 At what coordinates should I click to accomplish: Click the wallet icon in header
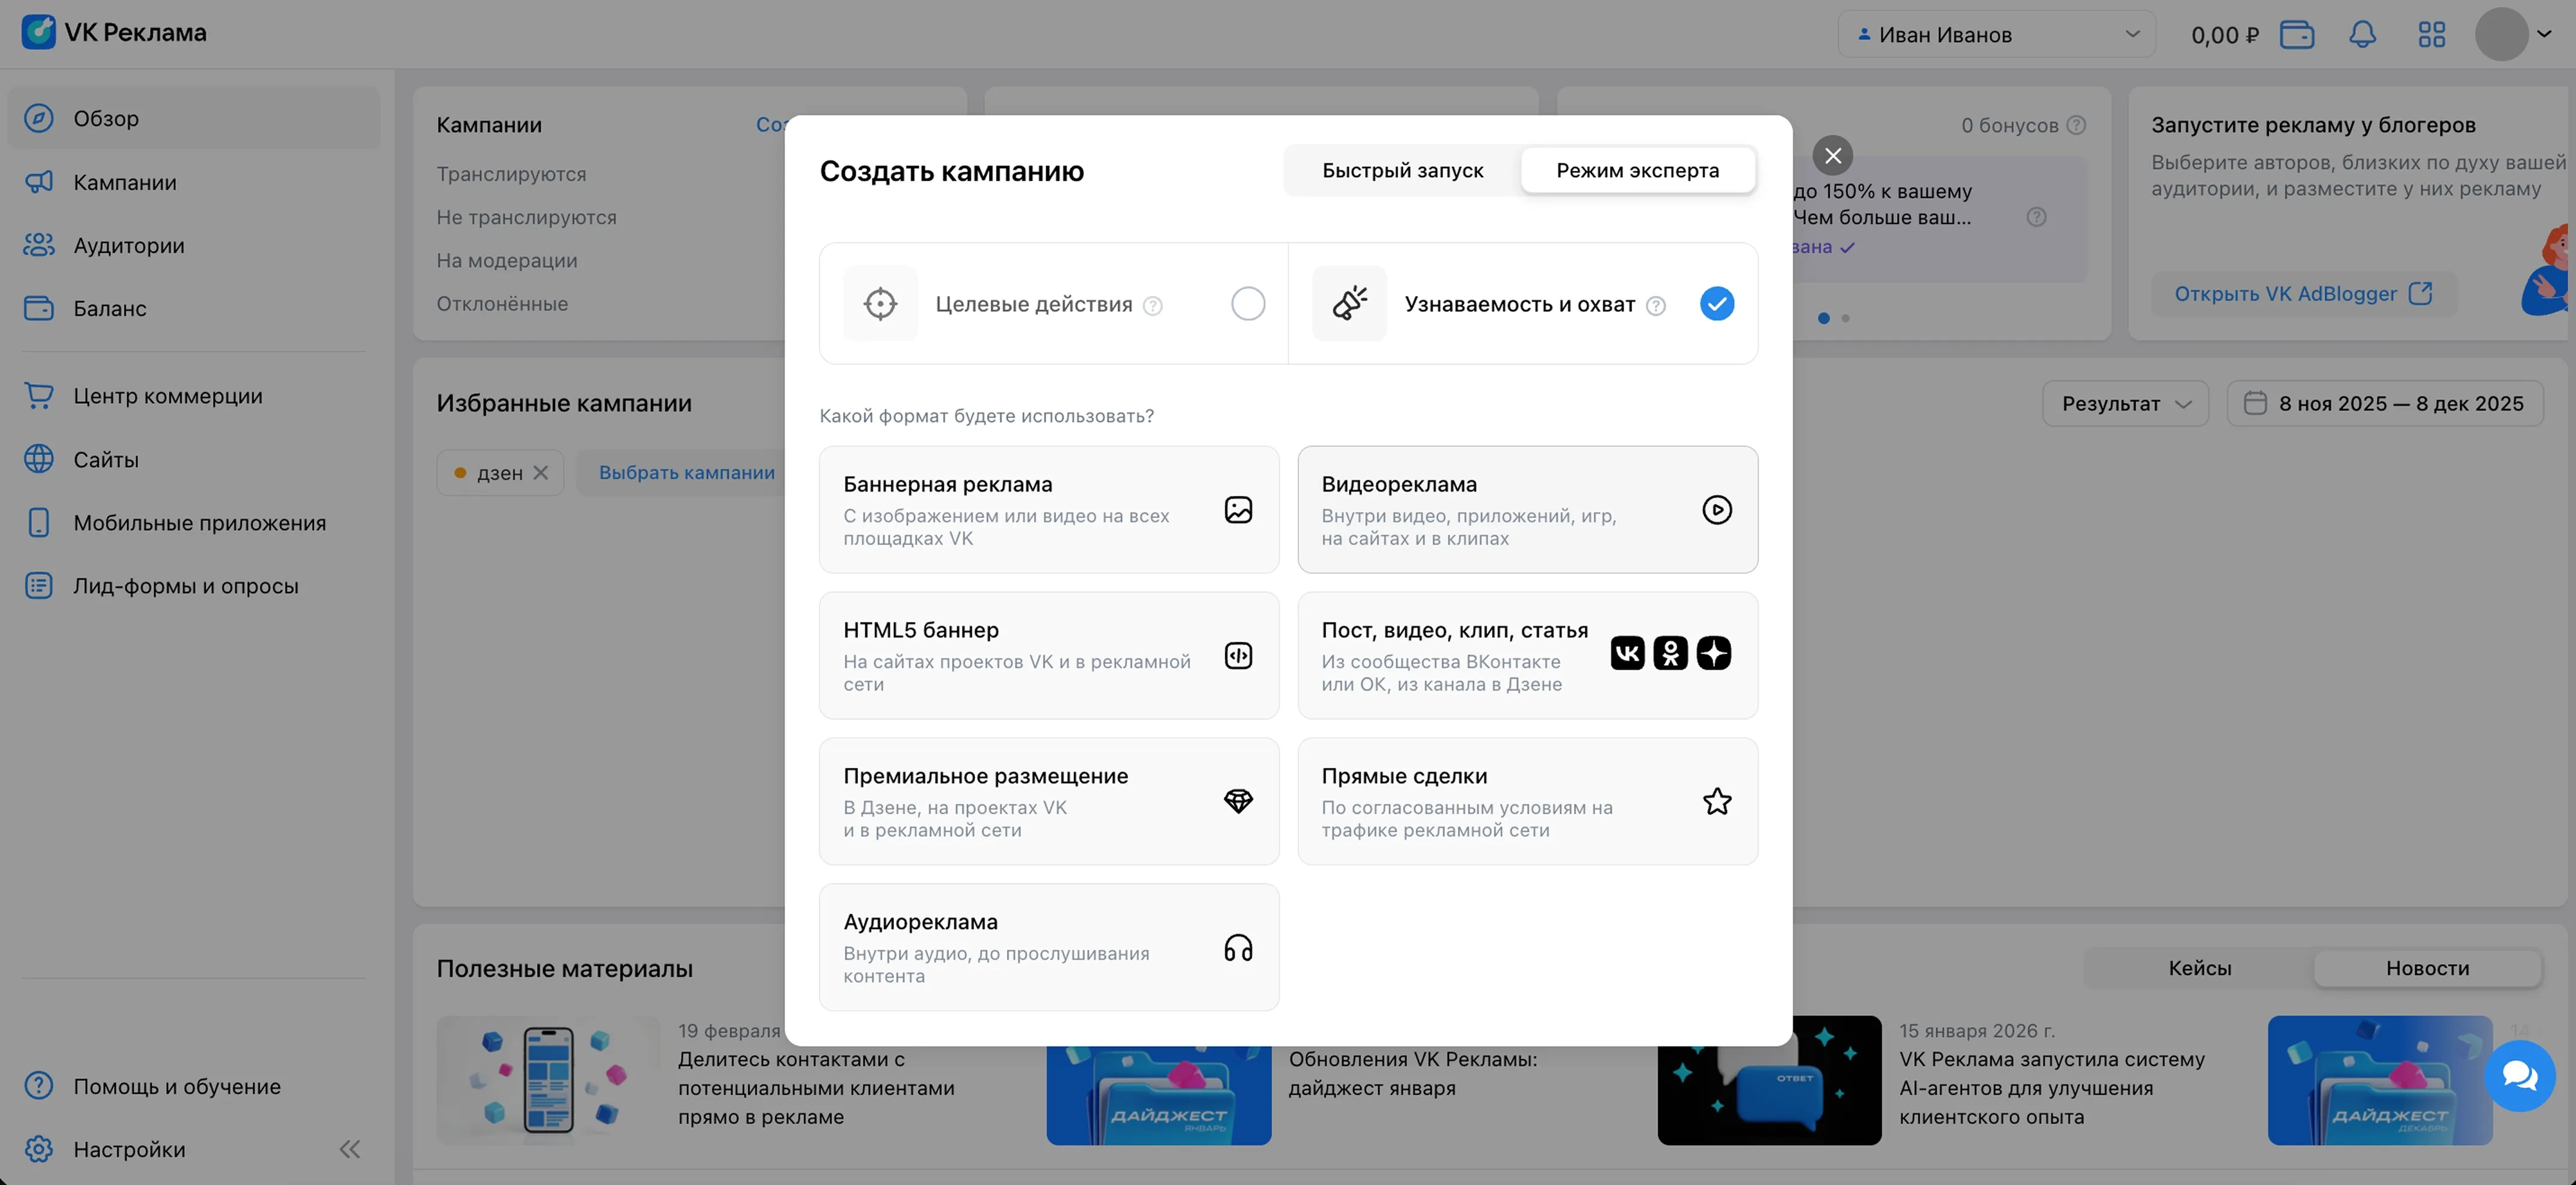2297,34
